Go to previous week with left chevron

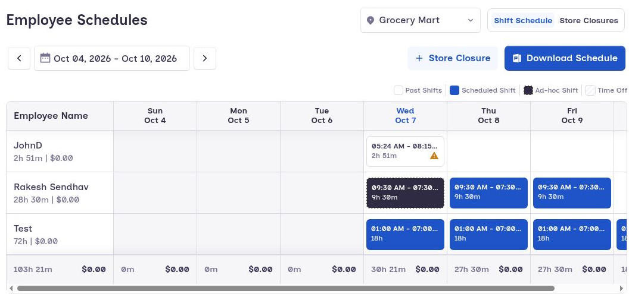pos(19,58)
